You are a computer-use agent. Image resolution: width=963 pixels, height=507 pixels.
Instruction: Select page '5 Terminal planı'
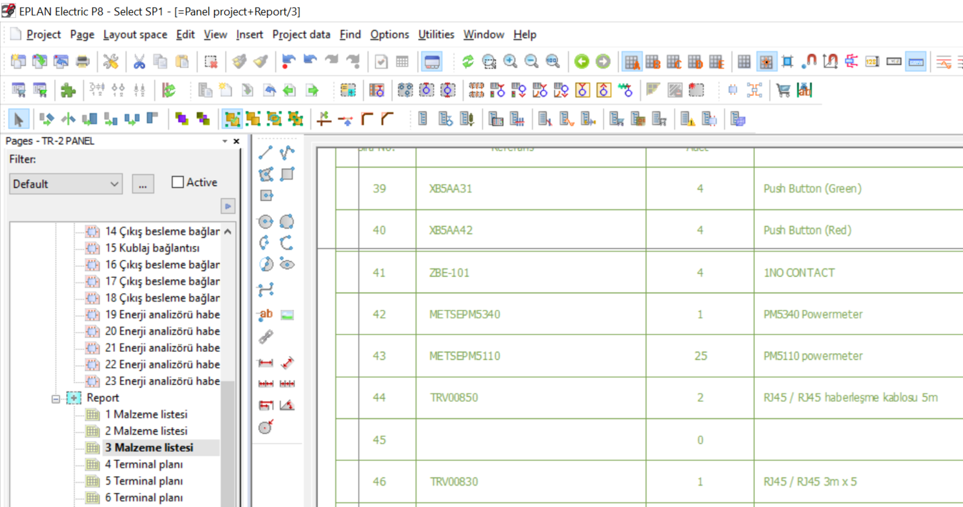(144, 481)
